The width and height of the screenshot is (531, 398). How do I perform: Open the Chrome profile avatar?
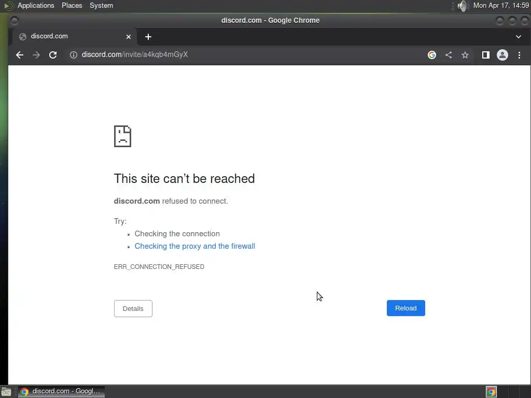pyautogui.click(x=502, y=55)
